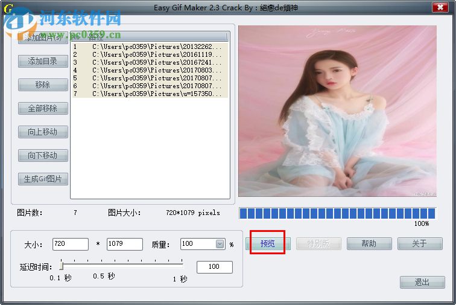
Task: Select list row 6 in the file list
Action: tap(150, 86)
